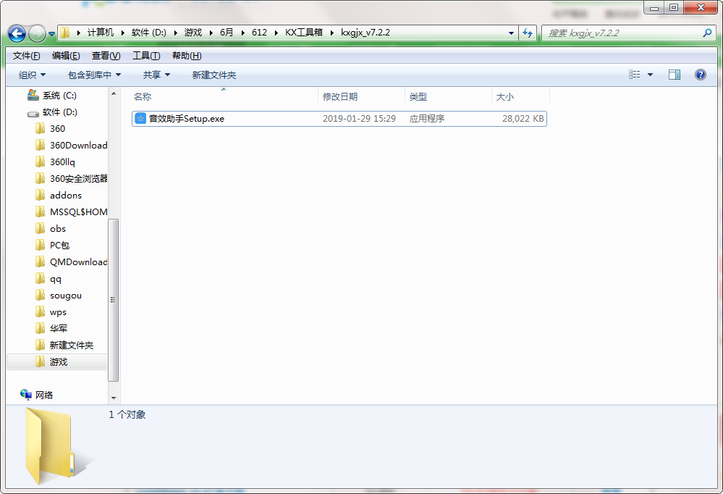Expand the 包含到库中 dropdown
The image size is (723, 494).
[94, 75]
